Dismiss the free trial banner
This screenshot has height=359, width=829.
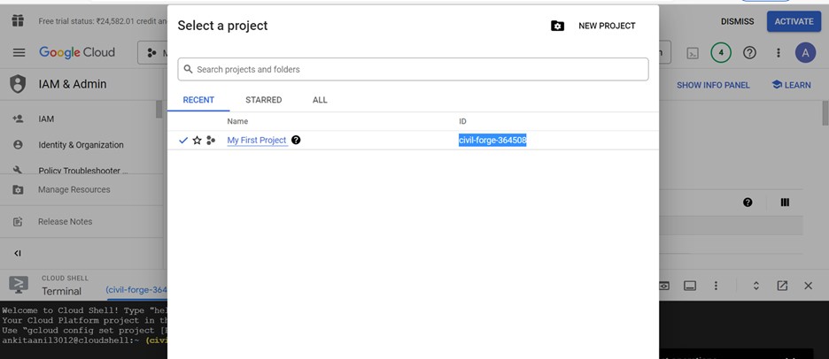pos(737,21)
